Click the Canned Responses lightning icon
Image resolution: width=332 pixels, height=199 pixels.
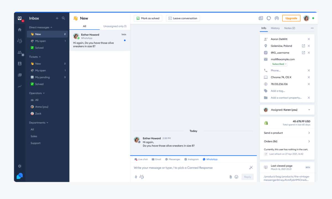tap(136, 177)
